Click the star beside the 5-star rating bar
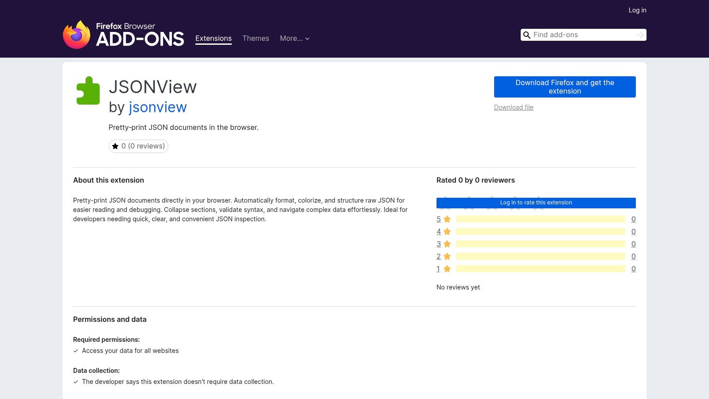The image size is (709, 399). [x=446, y=219]
